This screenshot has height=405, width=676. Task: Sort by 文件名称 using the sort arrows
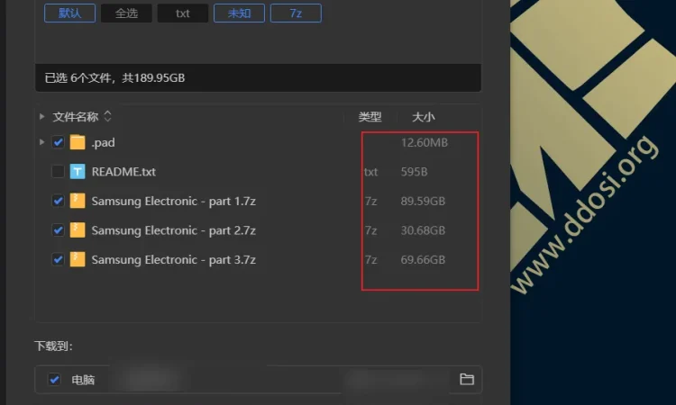[x=107, y=116]
